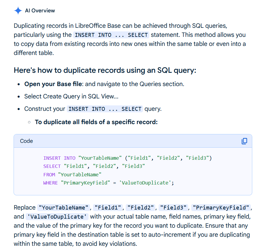
Task: Click the bold "Open your Base file" text
Action: click(x=53, y=84)
